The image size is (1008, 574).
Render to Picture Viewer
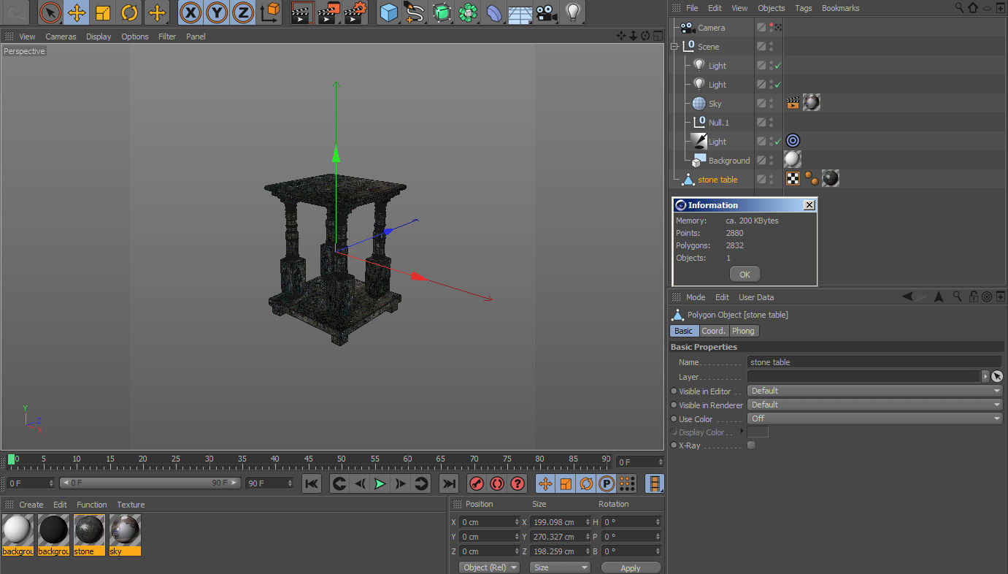pyautogui.click(x=329, y=12)
